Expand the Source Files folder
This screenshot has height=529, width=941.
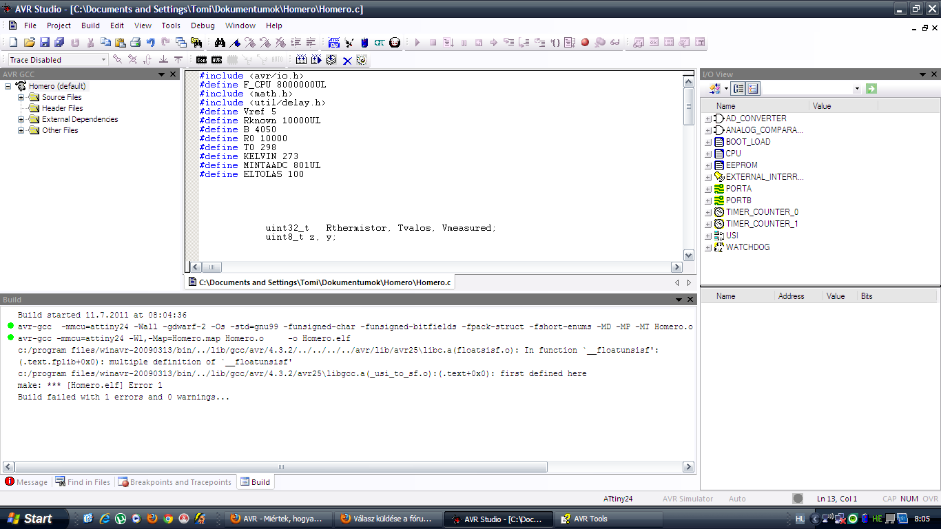(x=21, y=97)
